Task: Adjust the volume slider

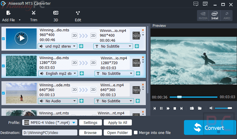Action: point(223,108)
